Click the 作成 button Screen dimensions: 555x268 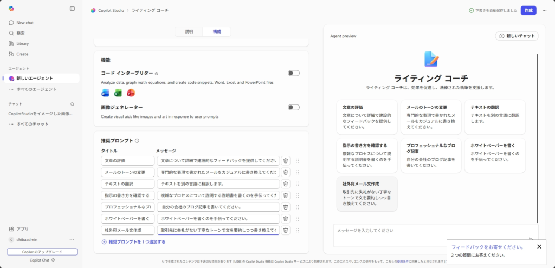[x=528, y=10]
